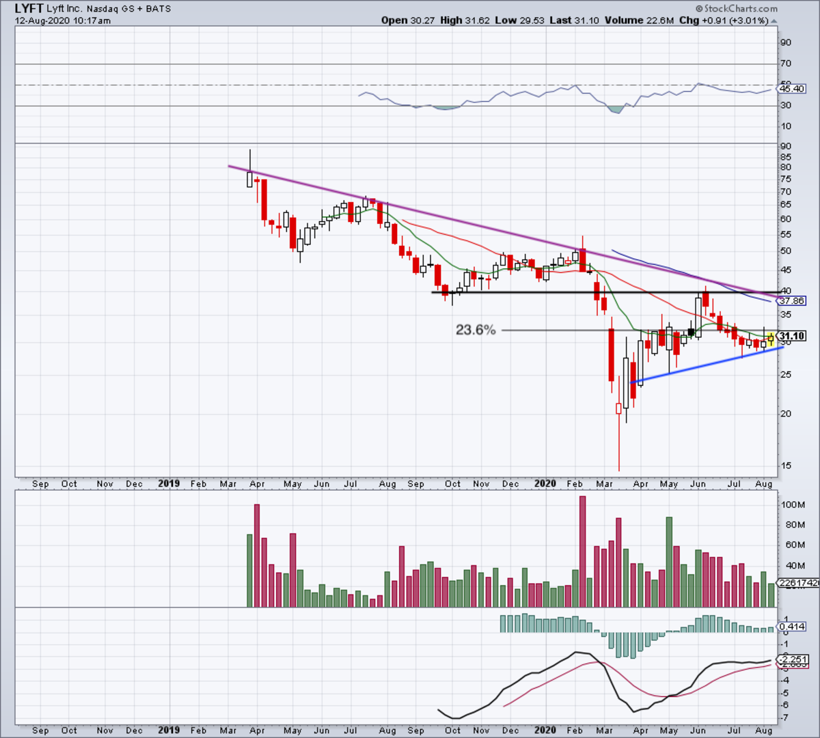The width and height of the screenshot is (820, 738).
Task: Click the tallest red volume bar near Feb 2020
Action: [x=583, y=552]
